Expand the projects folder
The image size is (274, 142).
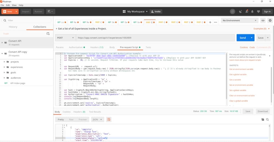tap(4, 62)
